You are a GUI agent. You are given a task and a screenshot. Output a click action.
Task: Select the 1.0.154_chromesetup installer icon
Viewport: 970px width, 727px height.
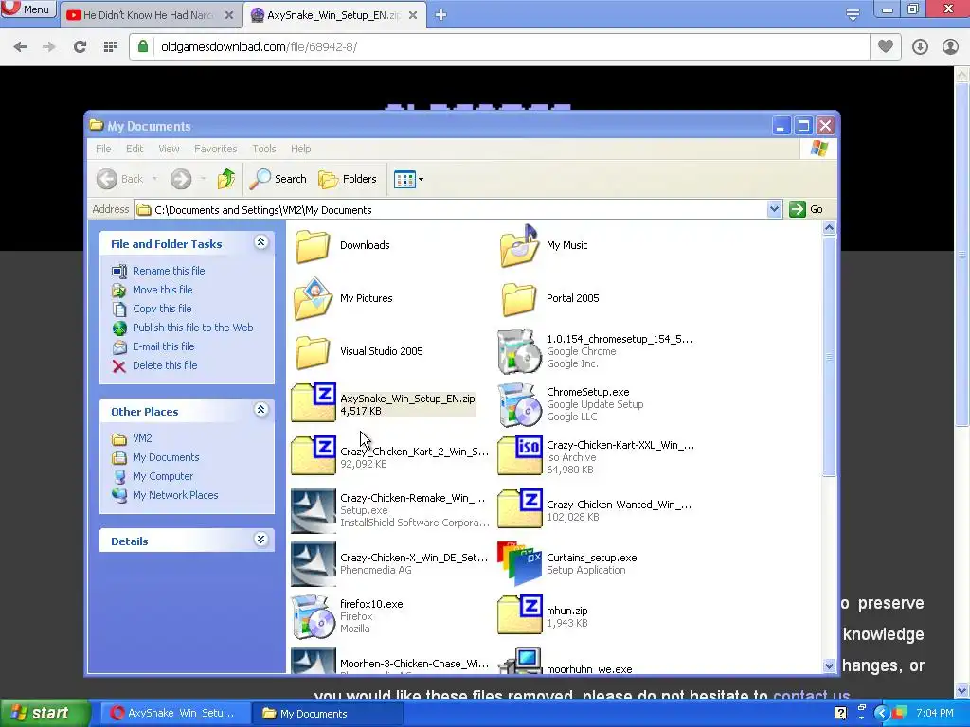[519, 351]
